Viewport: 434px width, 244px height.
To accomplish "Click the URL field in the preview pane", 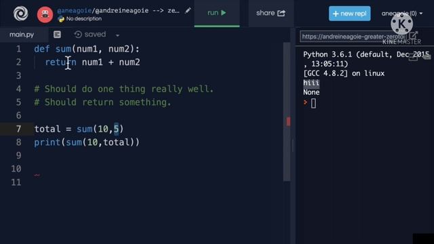I will 353,37.
